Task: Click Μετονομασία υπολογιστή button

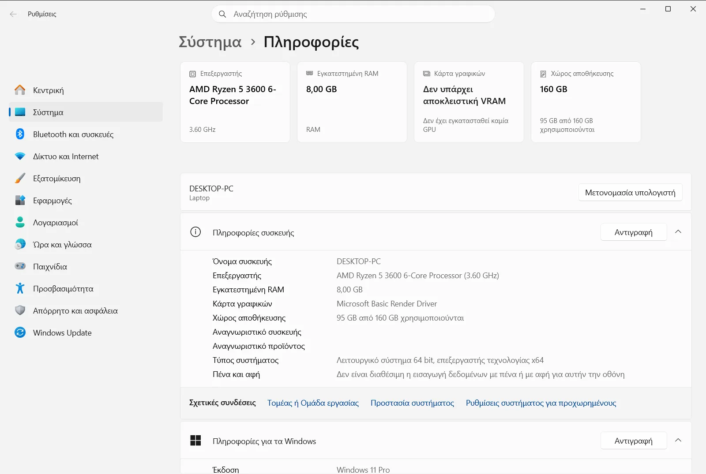Action: pos(630,192)
